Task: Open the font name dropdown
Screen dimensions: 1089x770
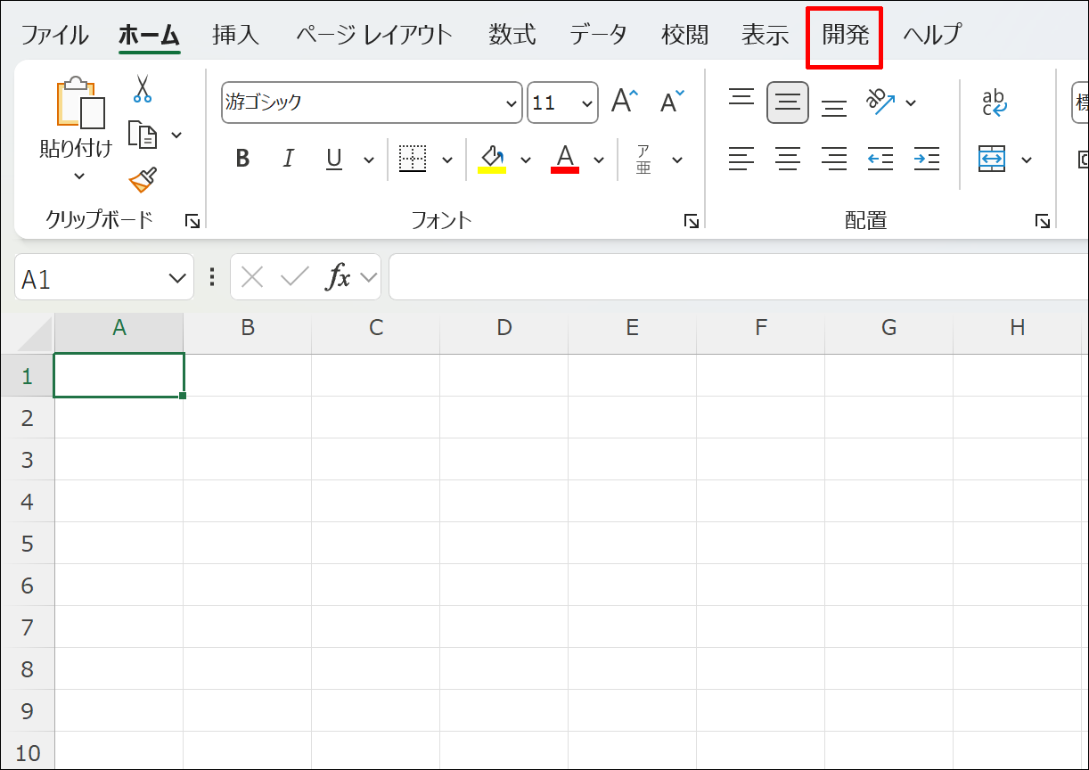Action: point(511,102)
